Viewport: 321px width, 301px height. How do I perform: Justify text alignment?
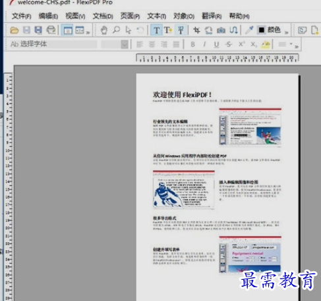coord(176,44)
